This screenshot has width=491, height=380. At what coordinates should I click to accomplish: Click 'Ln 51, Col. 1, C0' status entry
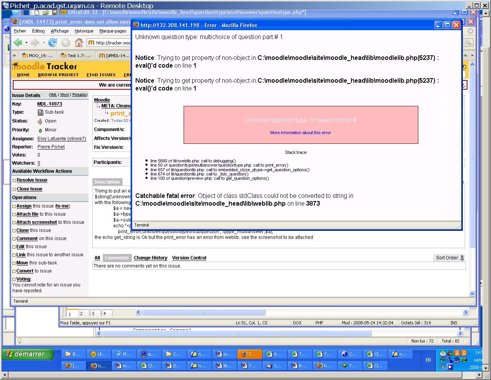coord(252,323)
